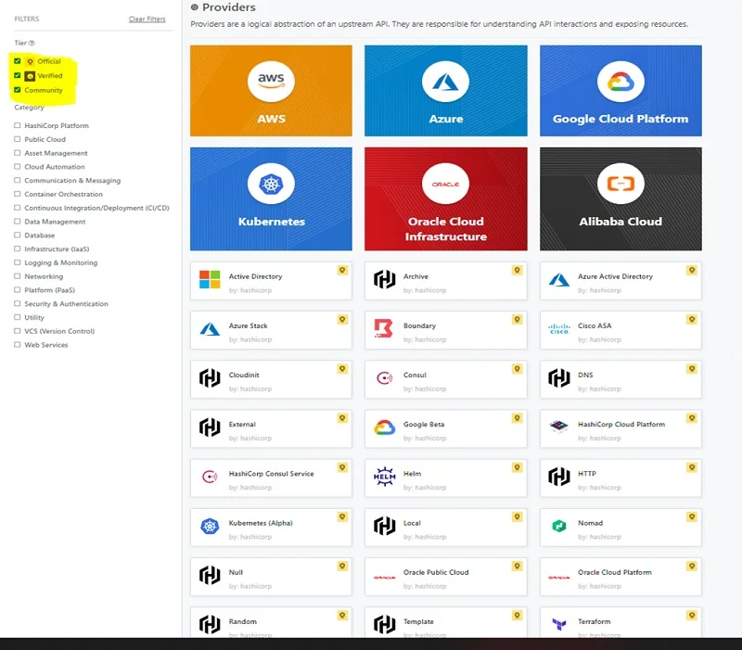Check the Web Services category
The width and height of the screenshot is (742, 650).
coord(18,345)
